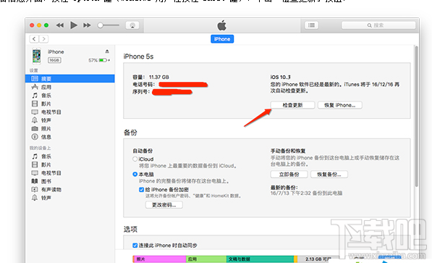
Task: Select 摘要 in the settings sidebar
Action: click(70, 79)
